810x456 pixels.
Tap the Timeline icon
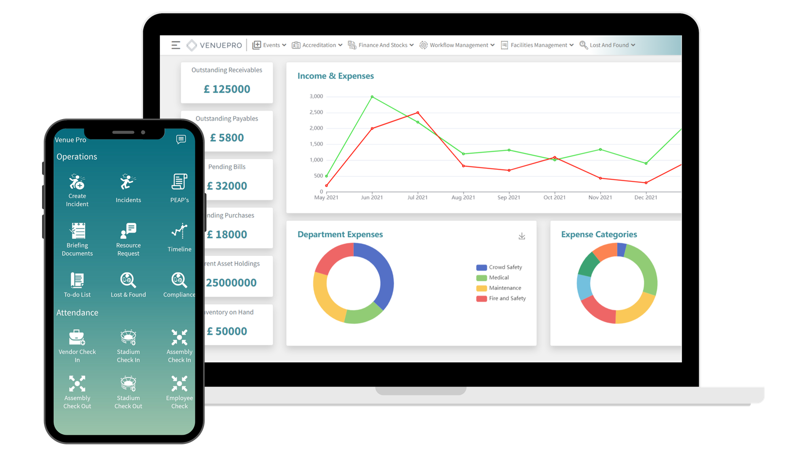tap(179, 231)
